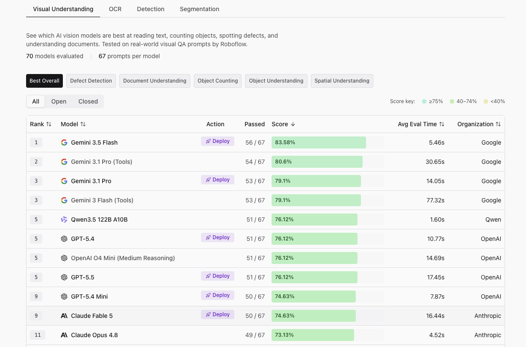Image resolution: width=526 pixels, height=347 pixels.
Task: Select the Defect Detection category filter
Action: pos(91,81)
